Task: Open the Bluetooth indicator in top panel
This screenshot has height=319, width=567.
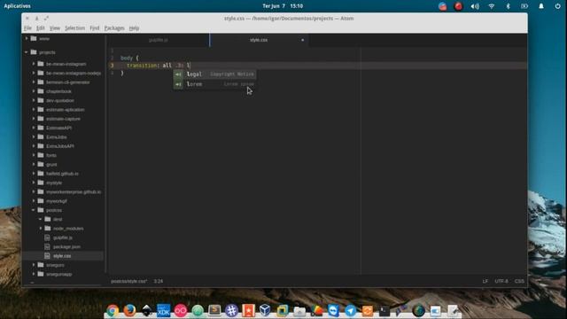Action: coord(508,6)
